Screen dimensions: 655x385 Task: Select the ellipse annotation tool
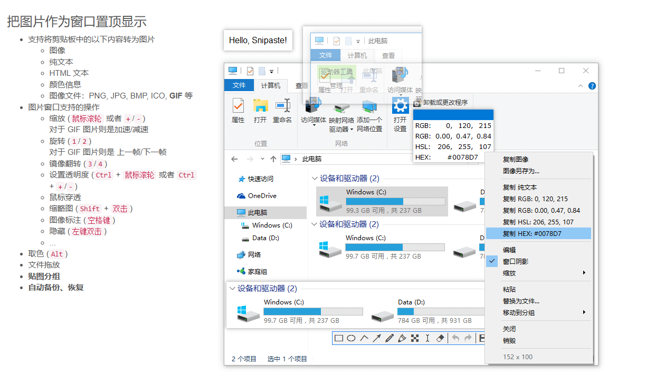351,339
